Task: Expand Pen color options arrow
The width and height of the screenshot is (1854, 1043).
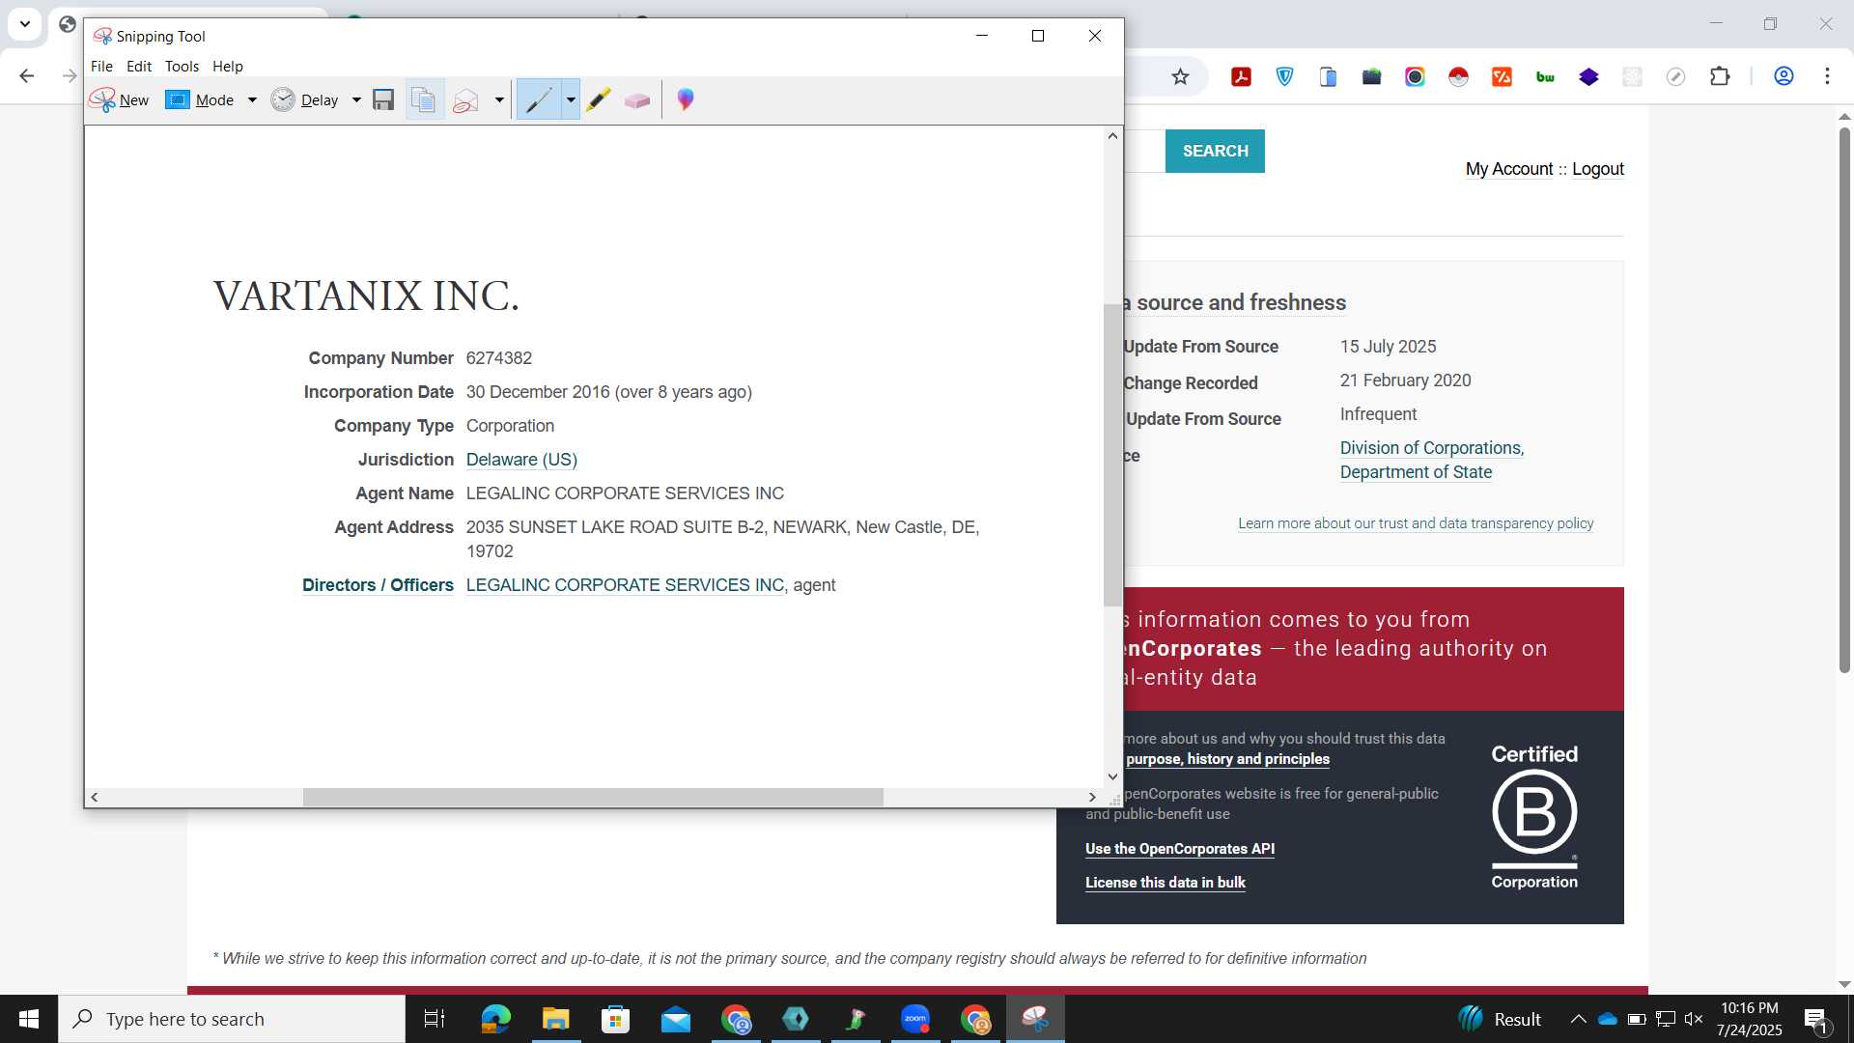Action: point(571,99)
